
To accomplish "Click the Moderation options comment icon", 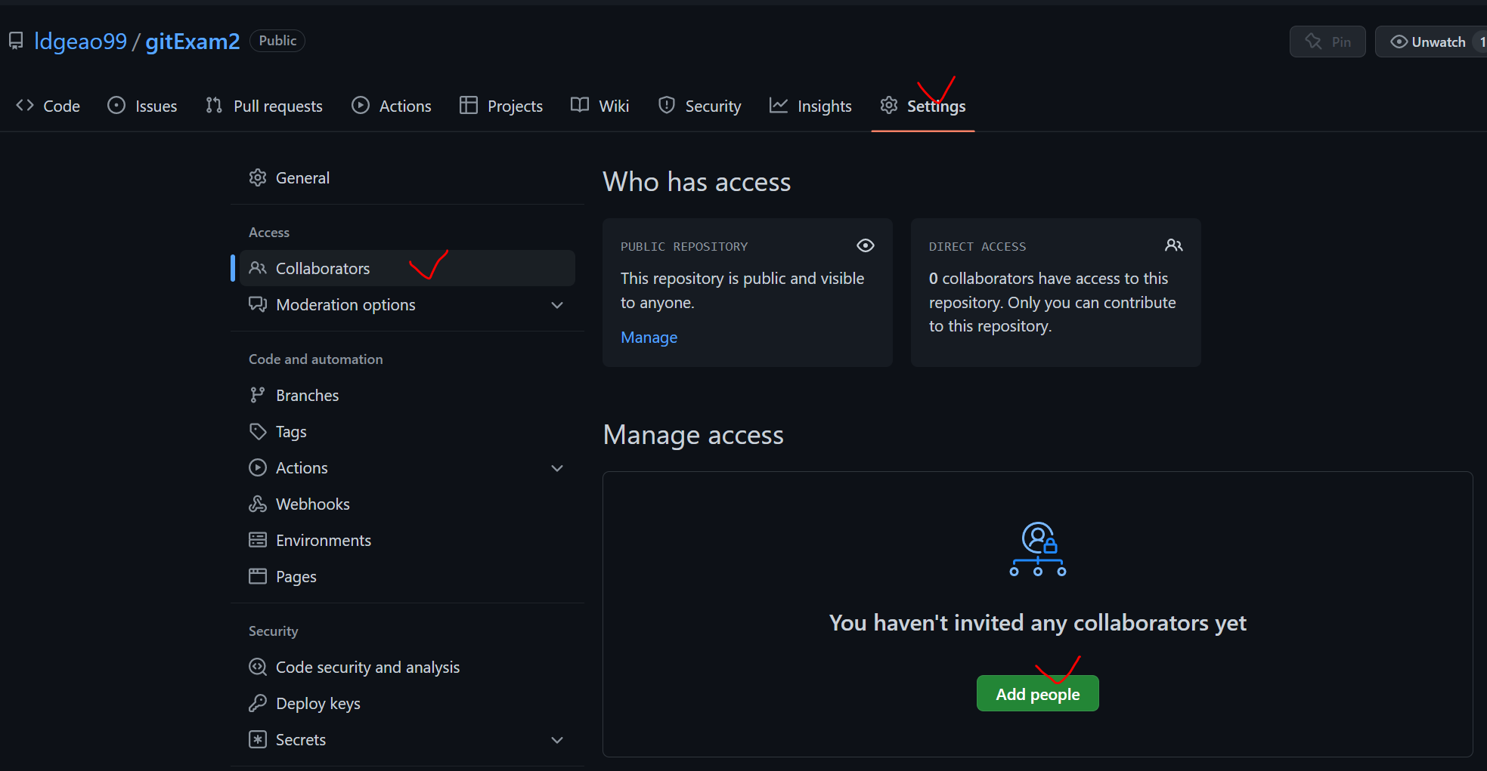I will point(258,305).
